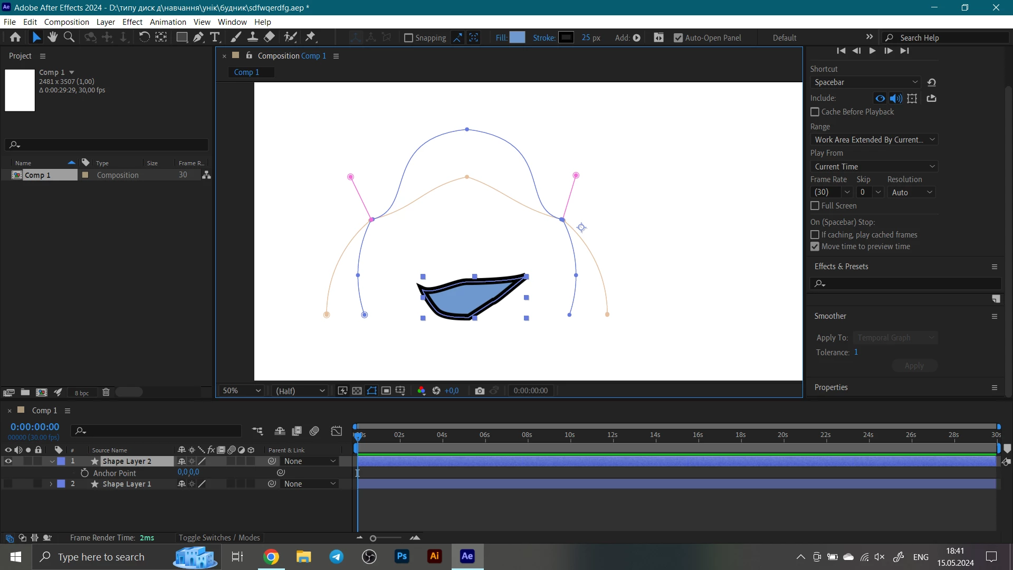Open the Play From Current Time dropdown
Image resolution: width=1013 pixels, height=570 pixels.
tap(874, 167)
